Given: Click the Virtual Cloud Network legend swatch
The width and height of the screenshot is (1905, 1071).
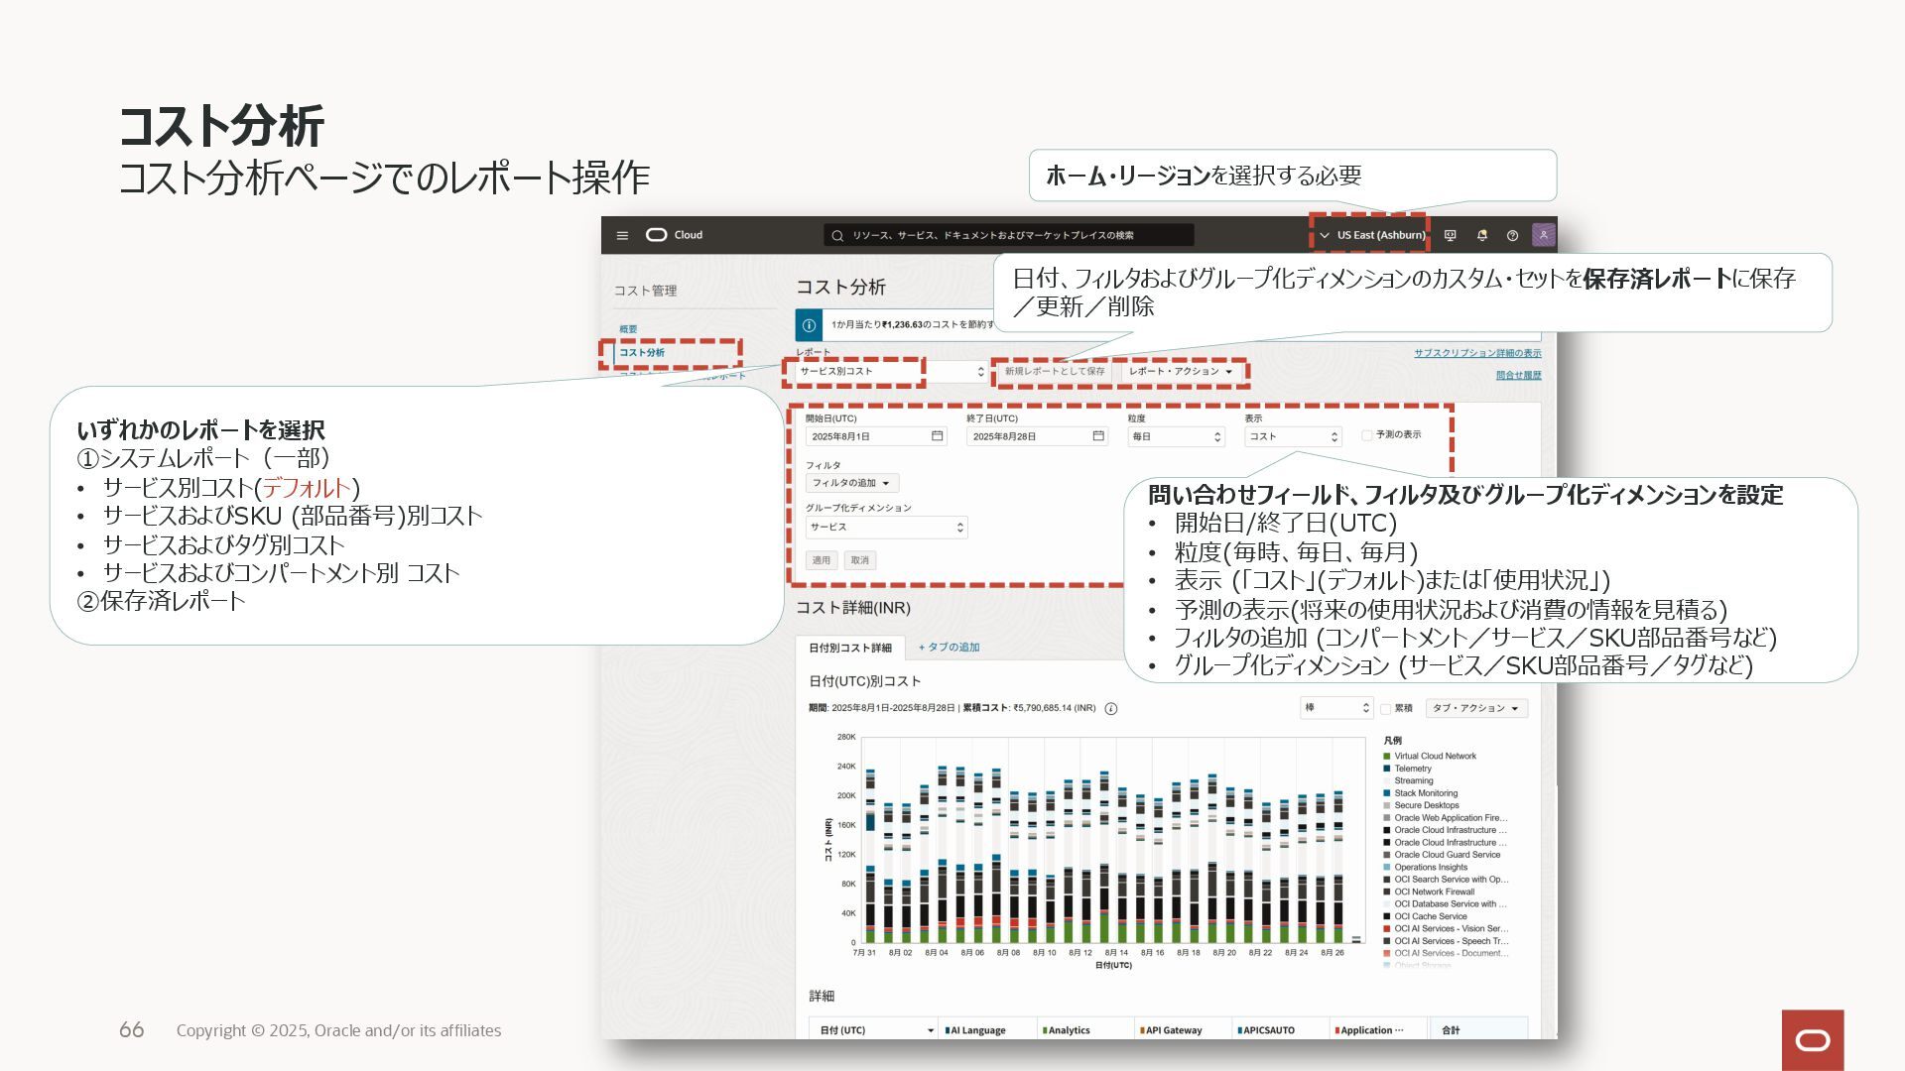Looking at the screenshot, I should point(1386,757).
